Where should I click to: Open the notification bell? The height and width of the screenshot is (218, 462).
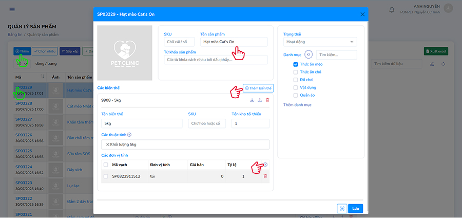tap(392, 9)
